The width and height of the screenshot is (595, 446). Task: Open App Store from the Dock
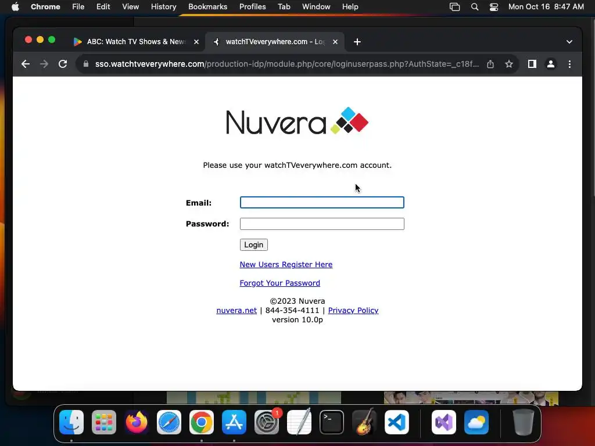click(234, 422)
